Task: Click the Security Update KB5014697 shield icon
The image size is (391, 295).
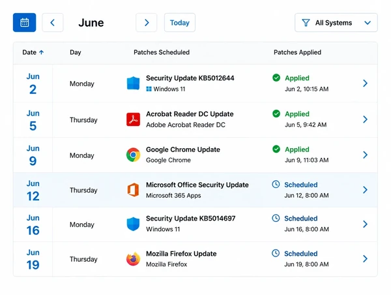Action: click(x=133, y=224)
